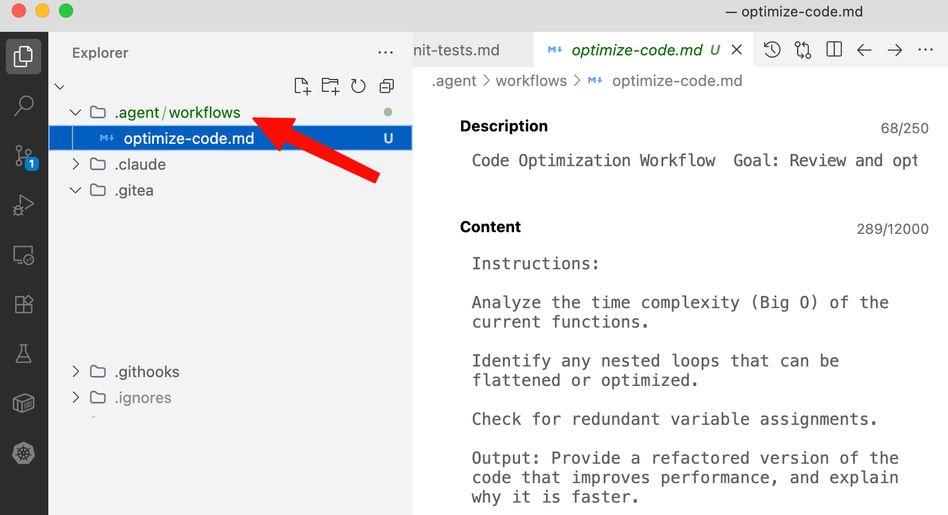Open editor more actions ellipsis

pos(926,50)
